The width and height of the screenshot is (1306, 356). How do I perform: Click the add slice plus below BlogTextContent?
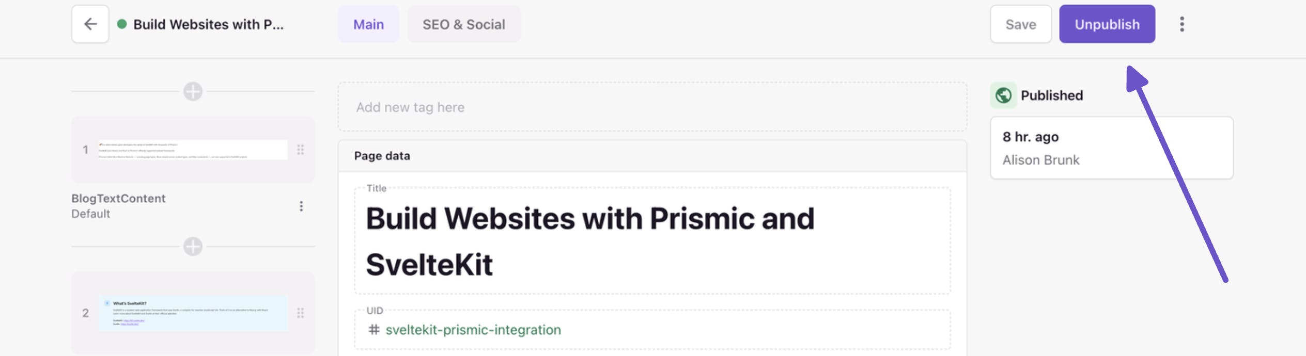tap(193, 247)
